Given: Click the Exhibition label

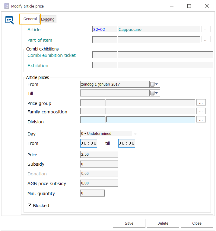Looking at the screenshot, I should [x=38, y=66].
